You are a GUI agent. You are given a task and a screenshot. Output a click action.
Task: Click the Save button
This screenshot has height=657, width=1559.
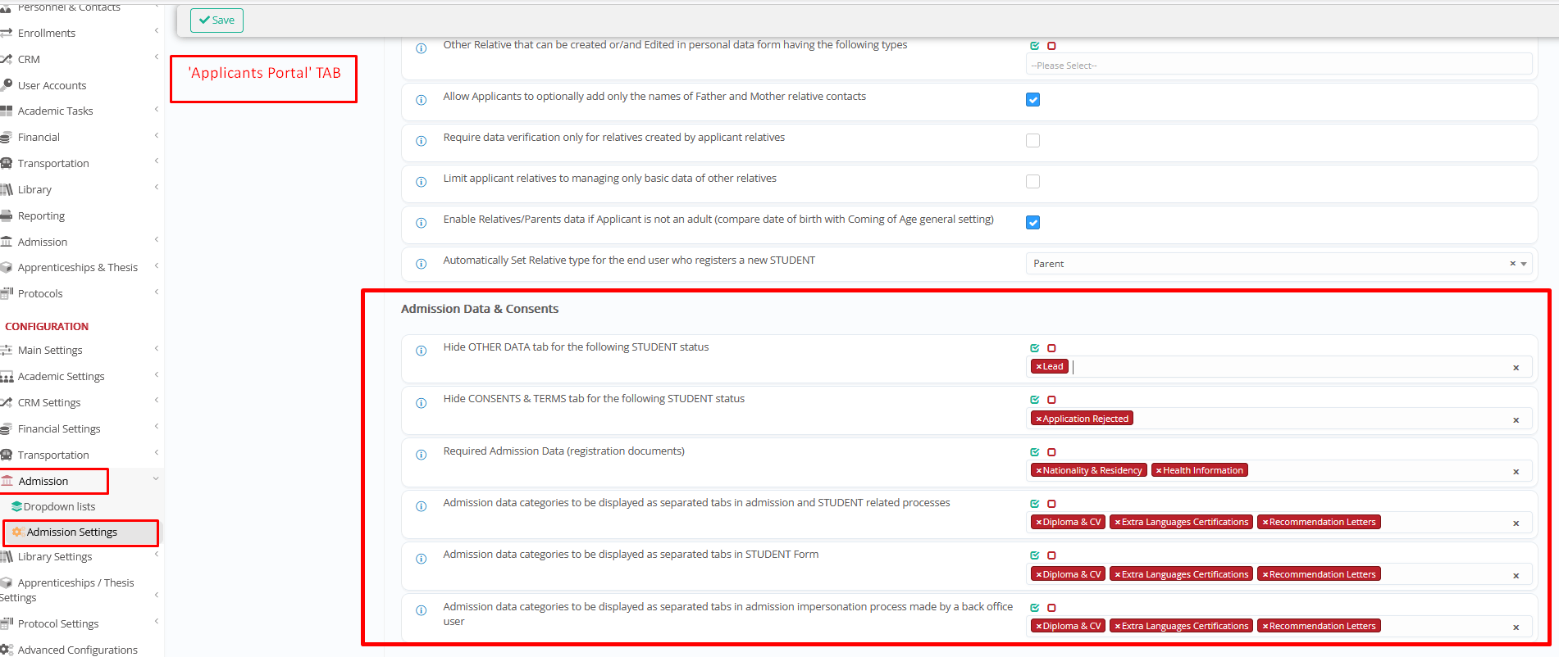(217, 20)
